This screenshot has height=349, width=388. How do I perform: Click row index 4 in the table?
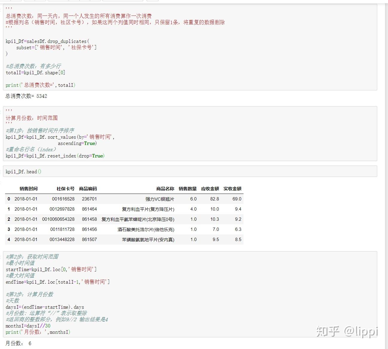9,240
